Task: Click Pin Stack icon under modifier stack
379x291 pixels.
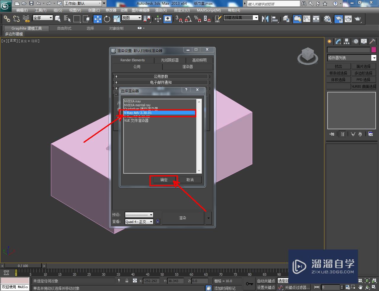Action: click(x=332, y=134)
